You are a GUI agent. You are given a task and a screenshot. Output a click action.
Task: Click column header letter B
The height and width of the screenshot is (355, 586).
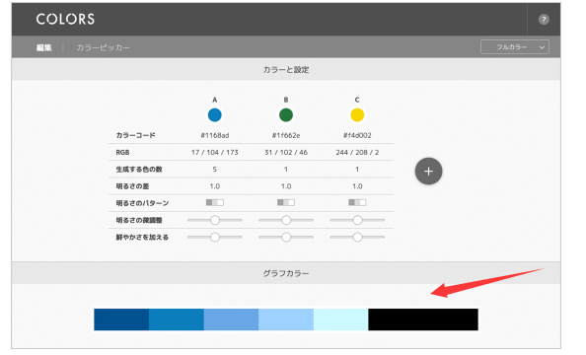click(x=286, y=100)
